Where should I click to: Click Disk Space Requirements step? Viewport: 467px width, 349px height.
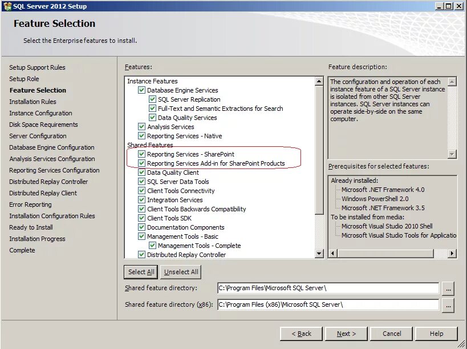click(x=43, y=125)
